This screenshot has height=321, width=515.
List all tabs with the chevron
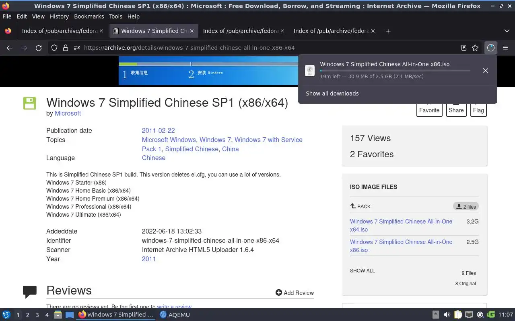click(507, 31)
